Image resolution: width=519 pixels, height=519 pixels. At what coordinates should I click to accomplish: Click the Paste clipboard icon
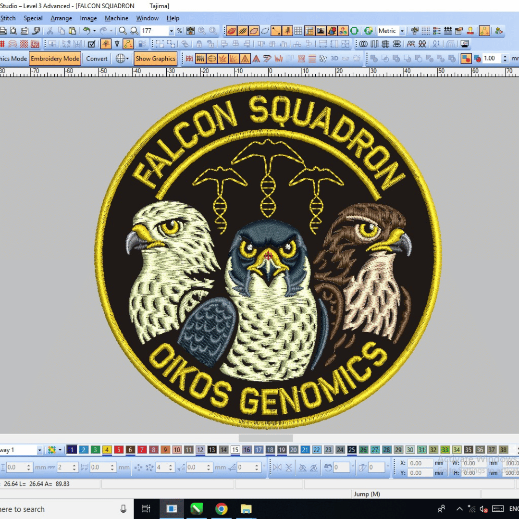[72, 31]
